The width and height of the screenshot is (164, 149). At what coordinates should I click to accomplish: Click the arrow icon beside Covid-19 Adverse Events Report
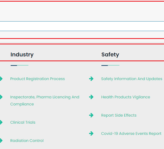[91, 133]
